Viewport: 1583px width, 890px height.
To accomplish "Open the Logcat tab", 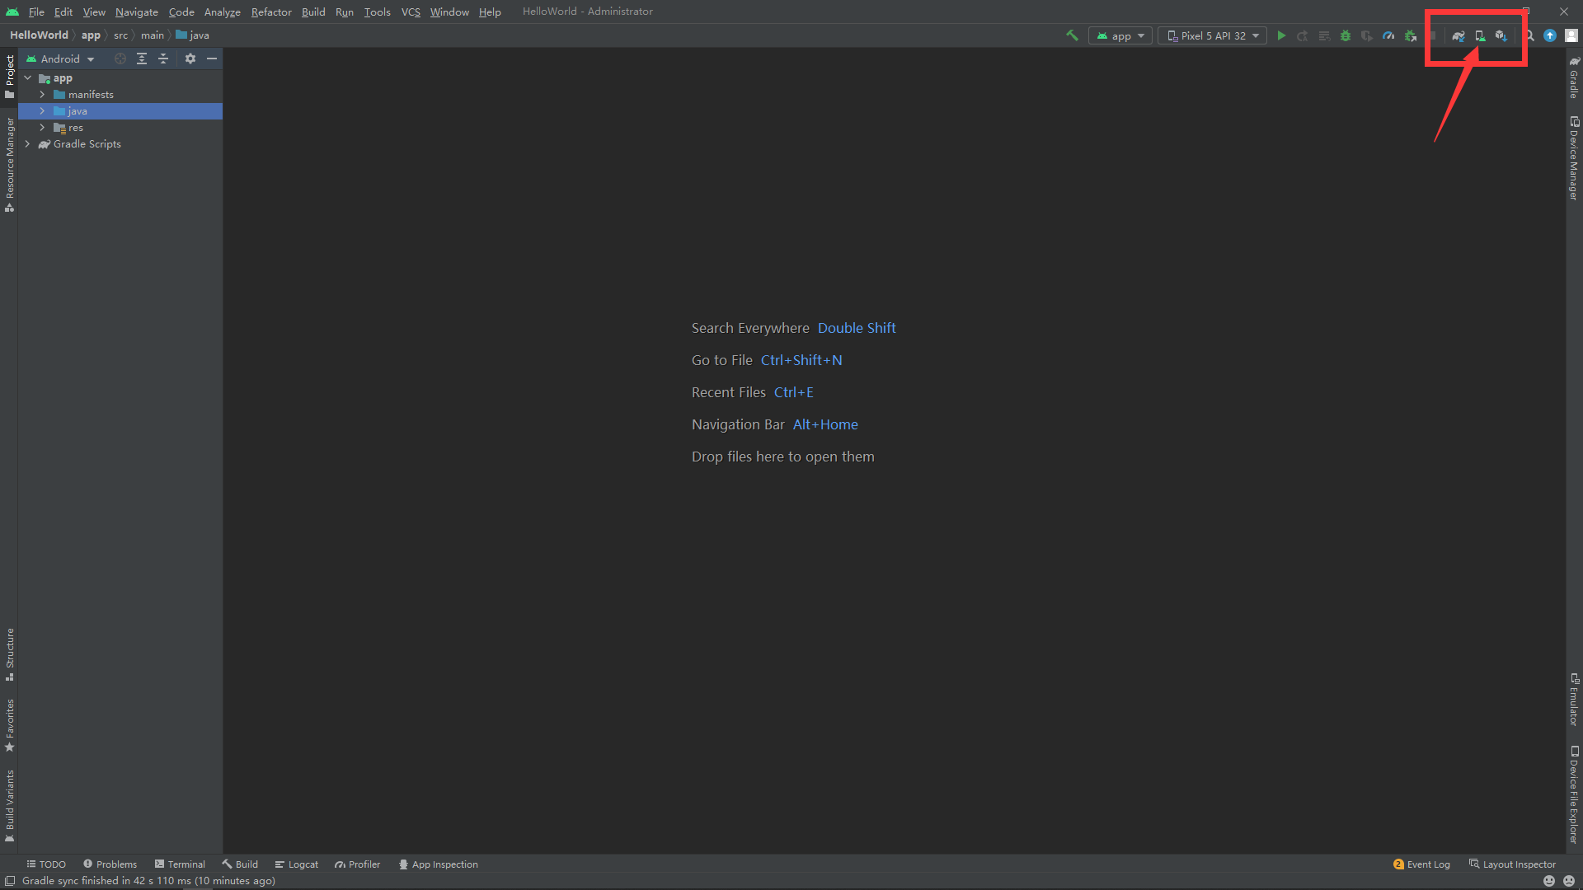I will click(x=297, y=864).
